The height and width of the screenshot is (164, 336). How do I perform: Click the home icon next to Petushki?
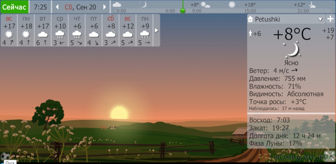click(250, 19)
